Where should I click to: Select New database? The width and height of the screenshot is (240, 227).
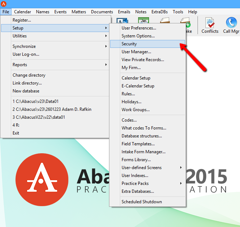coord(55,91)
